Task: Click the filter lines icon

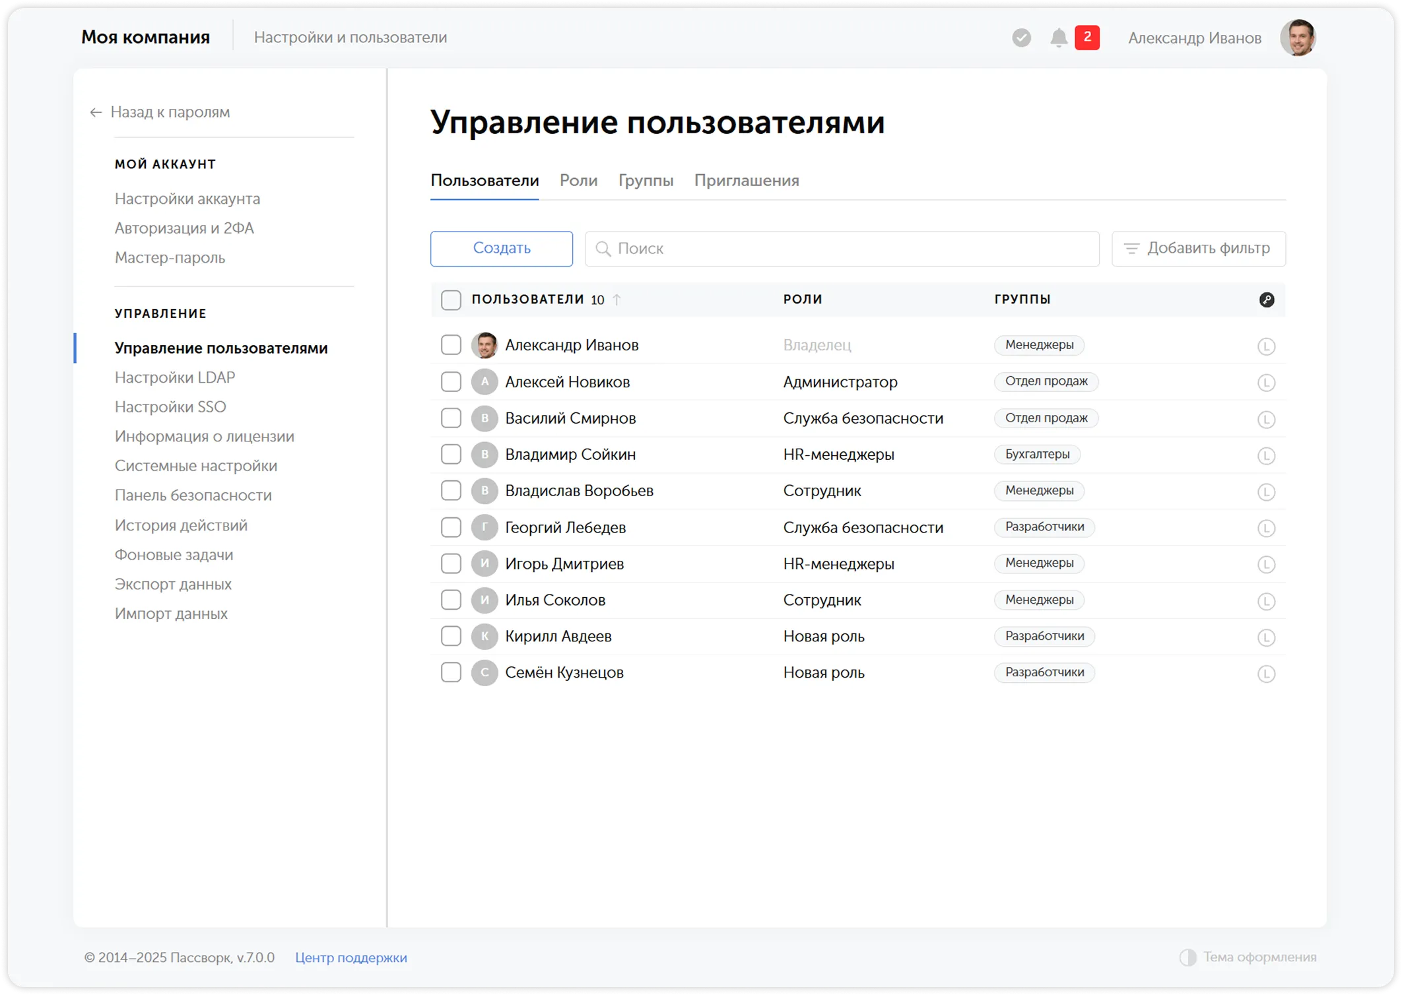Action: point(1131,249)
